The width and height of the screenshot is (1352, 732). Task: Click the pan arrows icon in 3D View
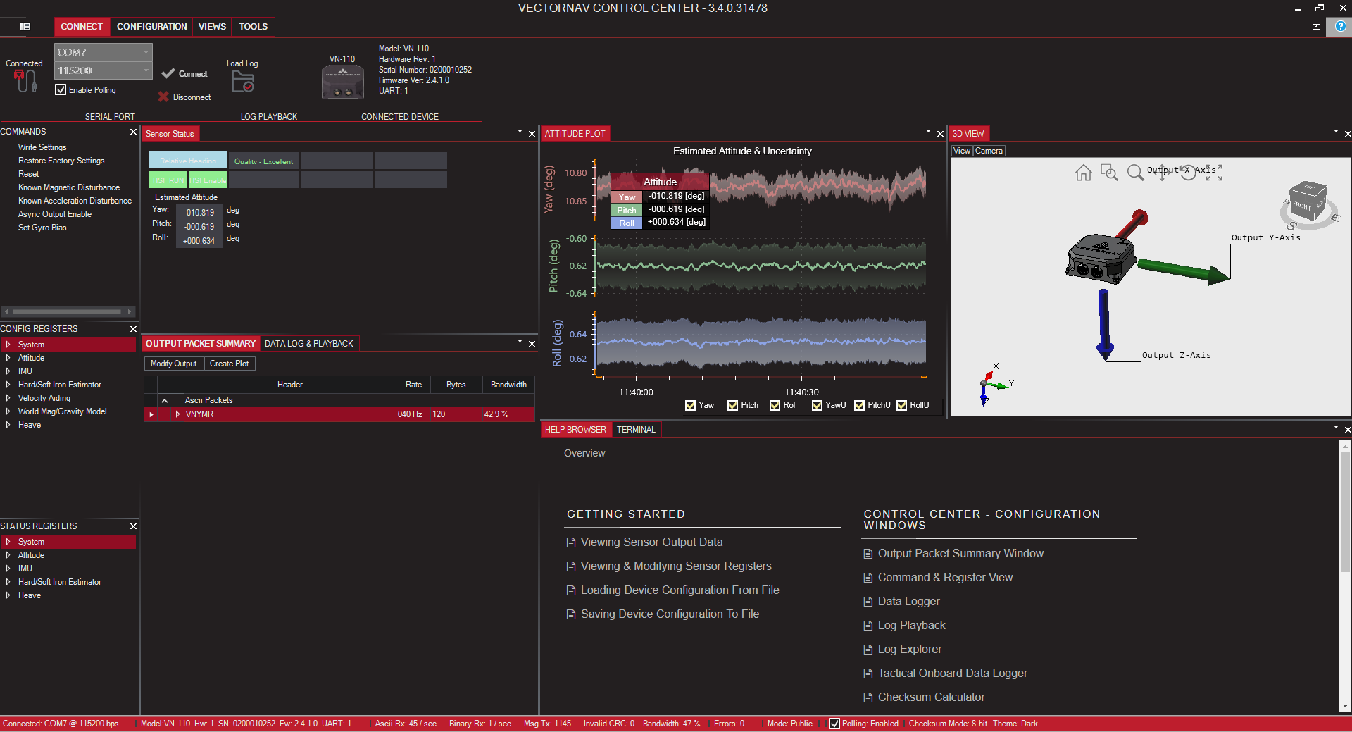click(x=1162, y=173)
